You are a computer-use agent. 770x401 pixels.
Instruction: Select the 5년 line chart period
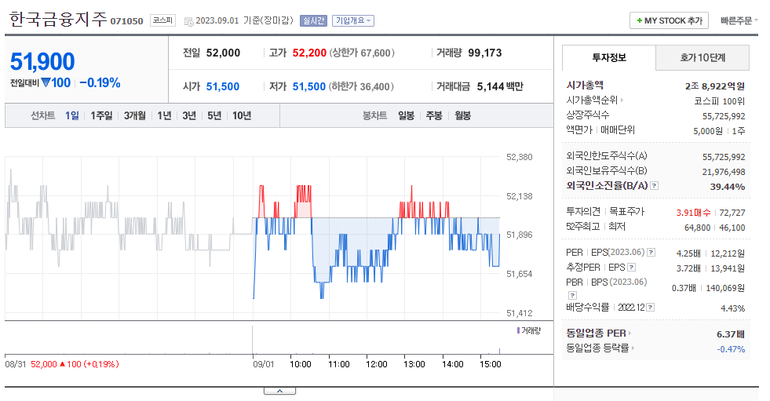pyautogui.click(x=214, y=115)
